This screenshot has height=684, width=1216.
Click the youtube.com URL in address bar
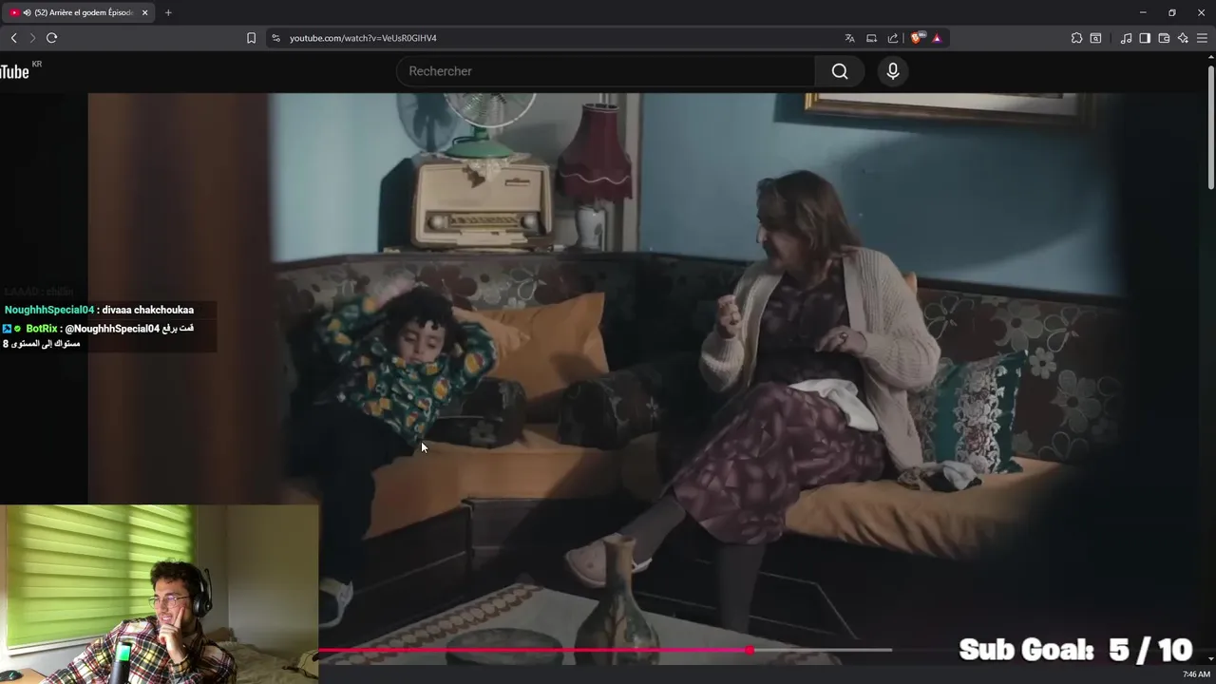363,38
